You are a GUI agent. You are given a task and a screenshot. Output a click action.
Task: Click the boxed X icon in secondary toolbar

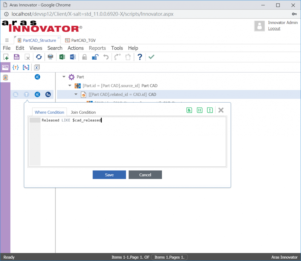pyautogui.click(x=37, y=68)
